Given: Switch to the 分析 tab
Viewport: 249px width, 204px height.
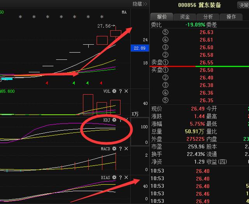Looking at the screenshot, I should click(208, 17).
